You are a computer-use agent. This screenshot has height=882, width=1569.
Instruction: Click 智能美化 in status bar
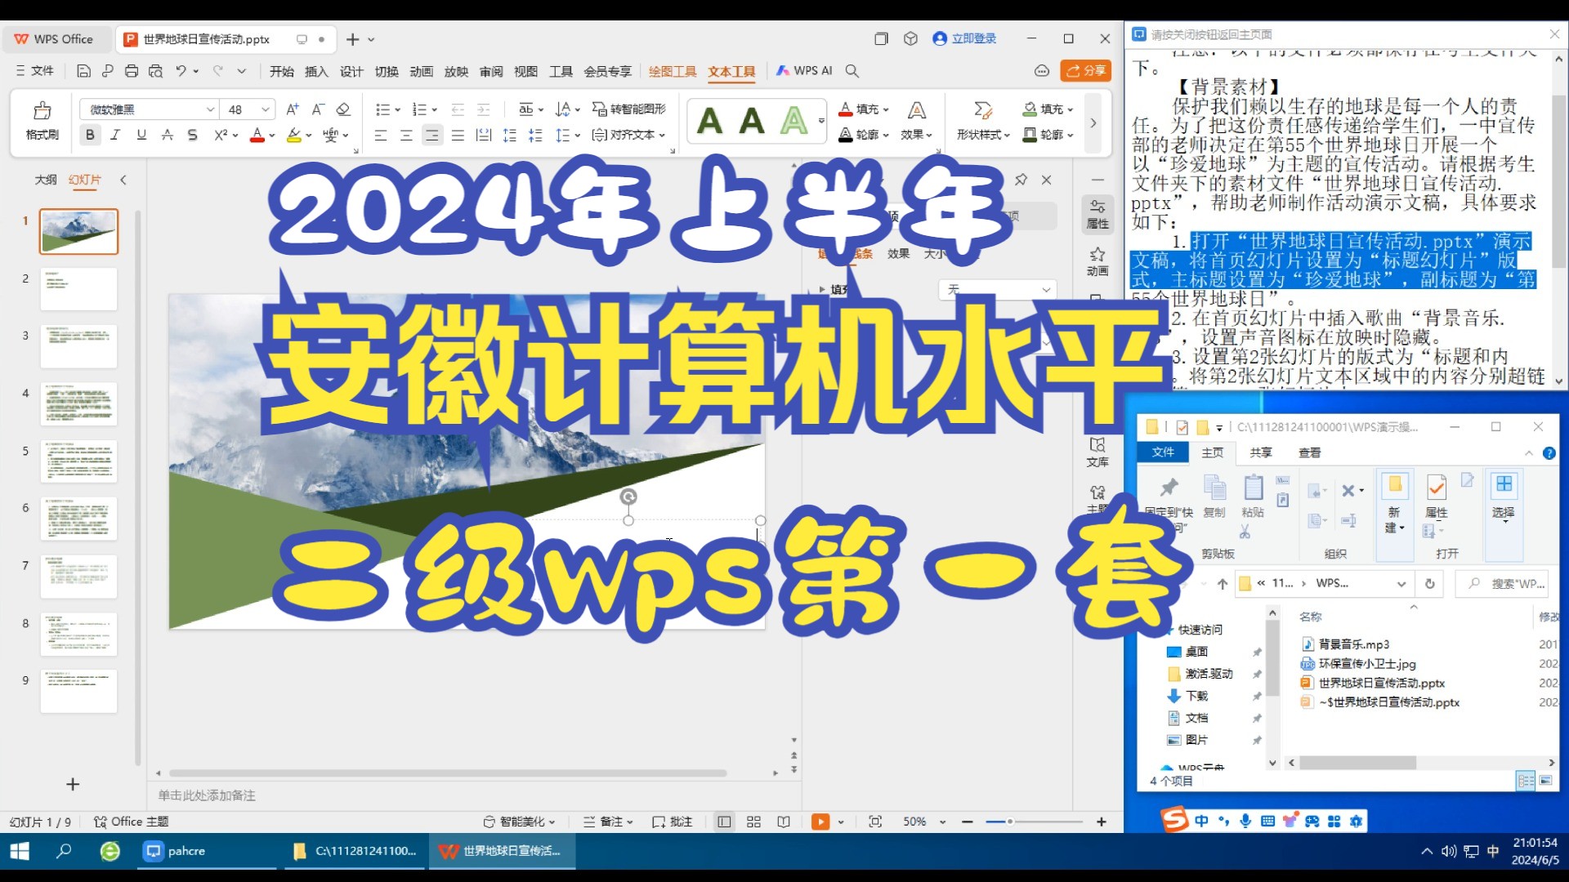tap(519, 822)
